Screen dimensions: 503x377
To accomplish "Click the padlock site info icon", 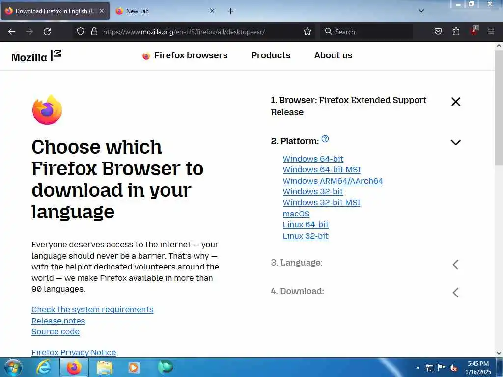I will [94, 31].
